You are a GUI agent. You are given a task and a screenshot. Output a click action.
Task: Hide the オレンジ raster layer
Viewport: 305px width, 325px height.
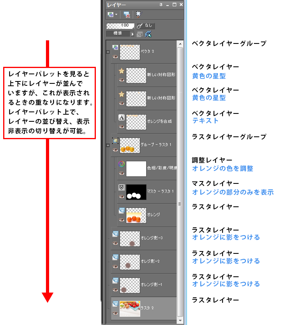pos(122,220)
